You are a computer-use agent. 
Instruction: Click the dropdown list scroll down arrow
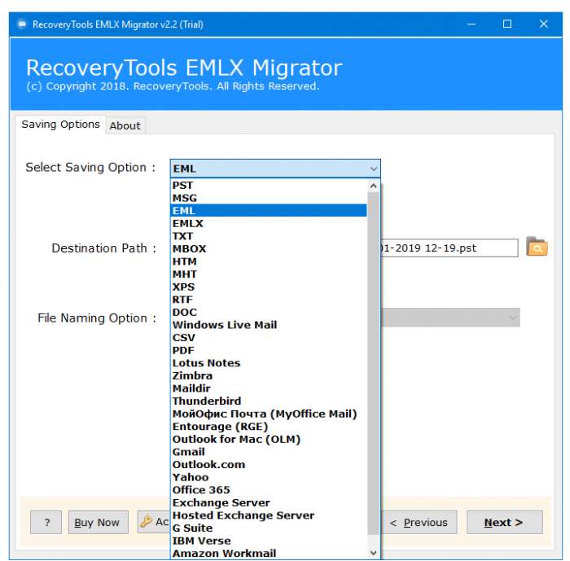pyautogui.click(x=373, y=553)
